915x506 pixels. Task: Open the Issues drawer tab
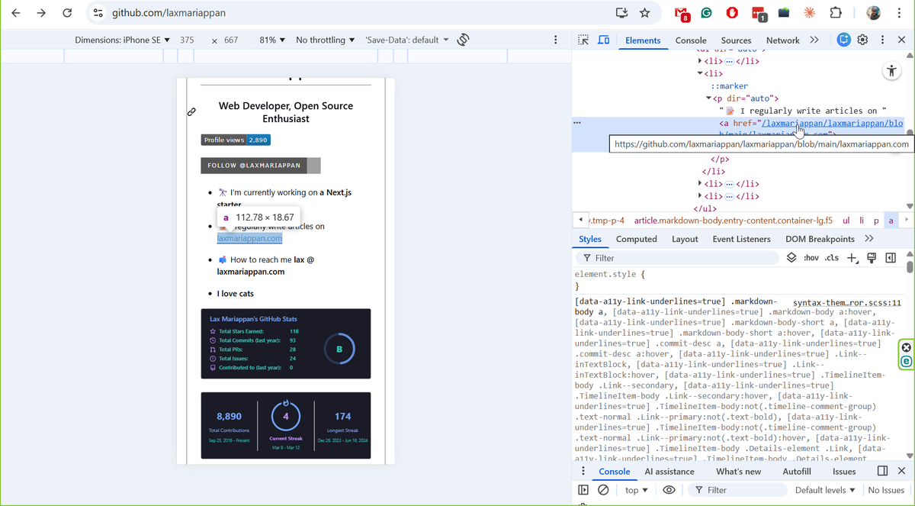tap(844, 472)
